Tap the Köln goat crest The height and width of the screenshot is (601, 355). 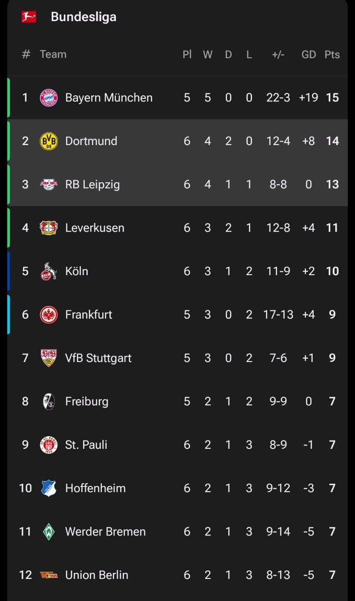point(49,271)
